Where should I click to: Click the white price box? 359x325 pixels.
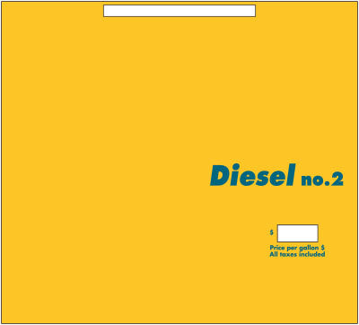click(x=298, y=233)
